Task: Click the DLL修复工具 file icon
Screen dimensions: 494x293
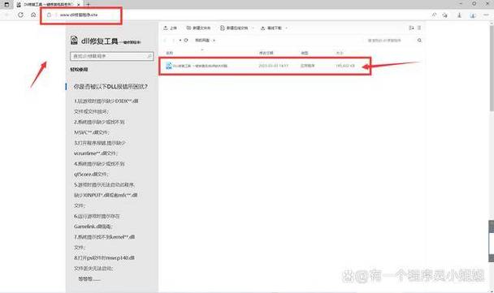Action: pyautogui.click(x=169, y=66)
